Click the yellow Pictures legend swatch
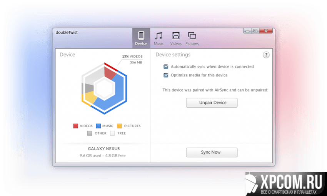The image size is (327, 196). [120, 126]
